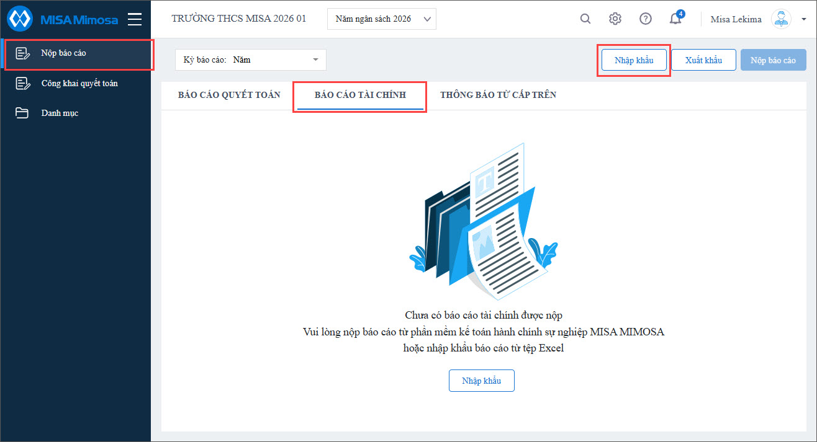Open Danh mục in sidebar
817x442 pixels.
click(75, 113)
